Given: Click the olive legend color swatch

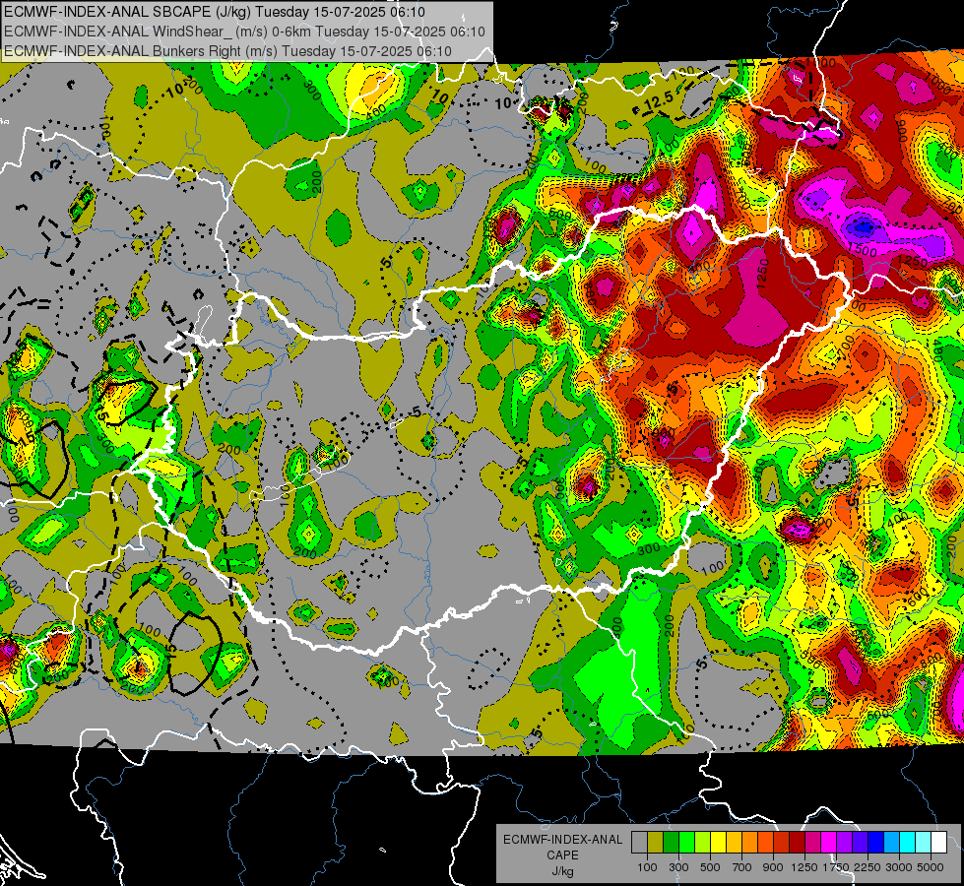Looking at the screenshot, I should tap(656, 843).
